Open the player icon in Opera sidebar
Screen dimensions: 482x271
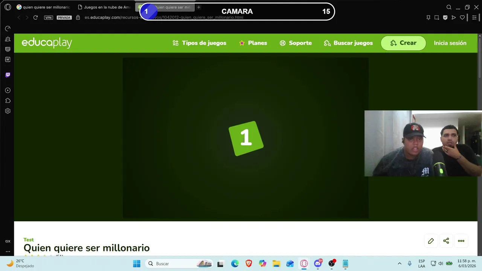8,90
